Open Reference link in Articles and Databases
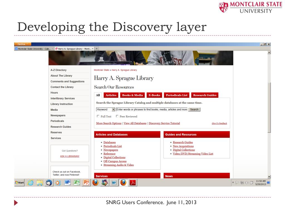This screenshot has height=213, width=285. 109,154
